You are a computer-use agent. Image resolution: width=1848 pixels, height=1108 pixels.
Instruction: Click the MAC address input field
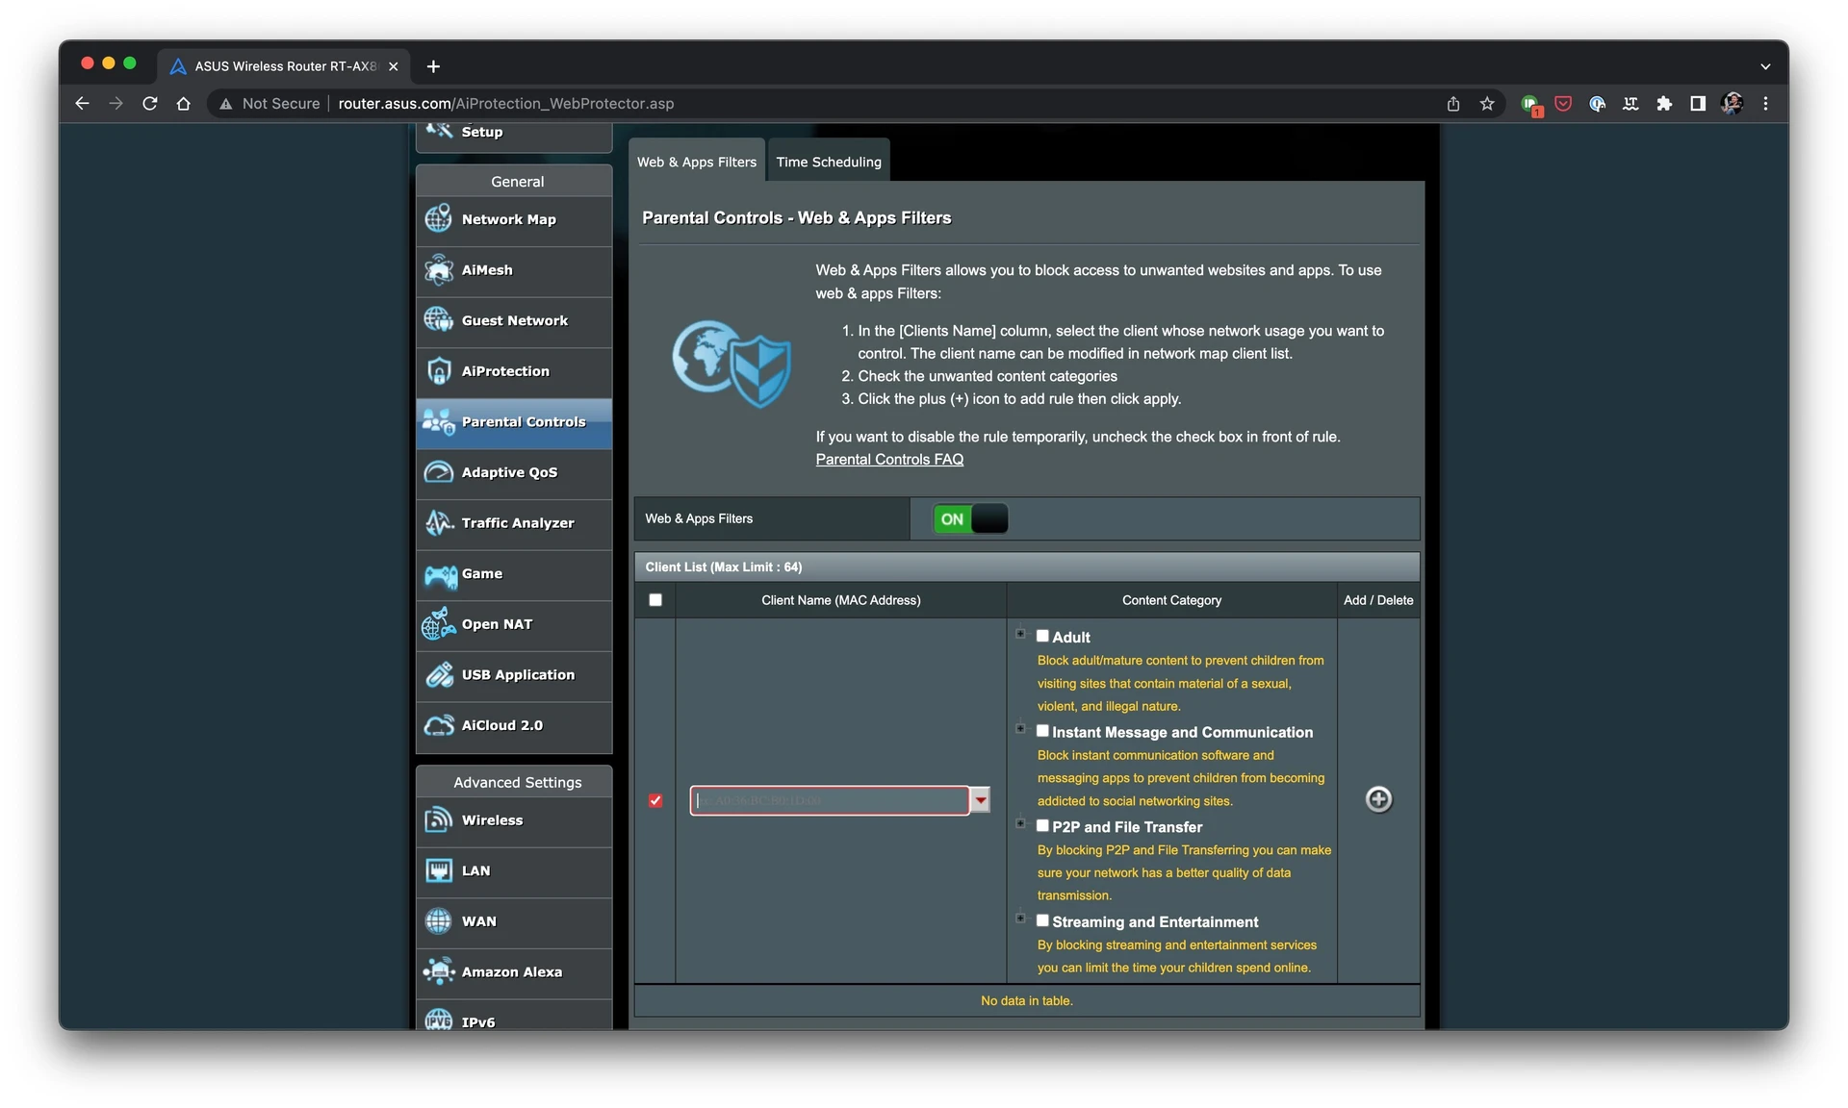tap(829, 800)
